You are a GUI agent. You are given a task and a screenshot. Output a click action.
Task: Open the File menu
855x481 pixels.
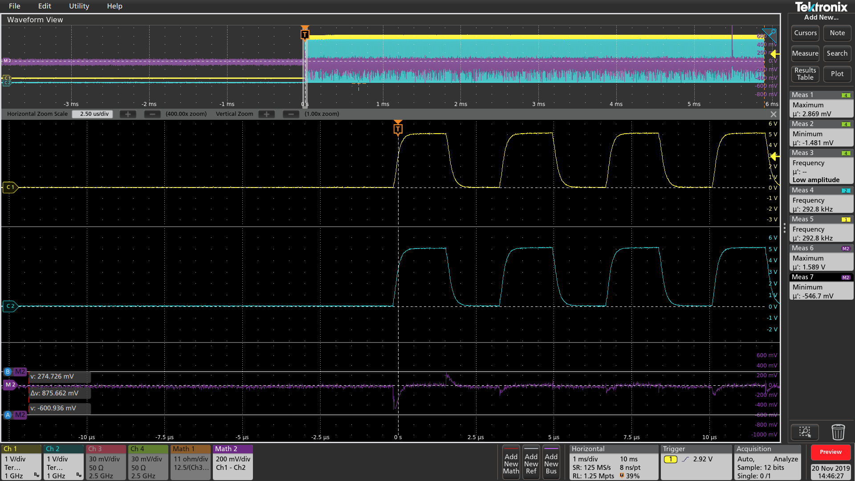pos(14,6)
